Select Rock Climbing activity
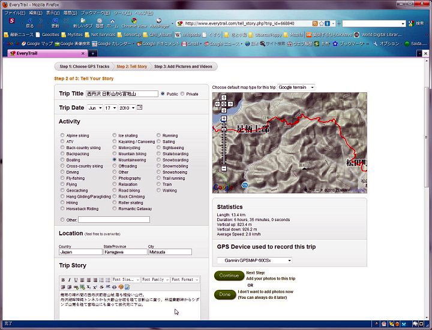Viewport: 432px width, 330px height. (x=115, y=196)
